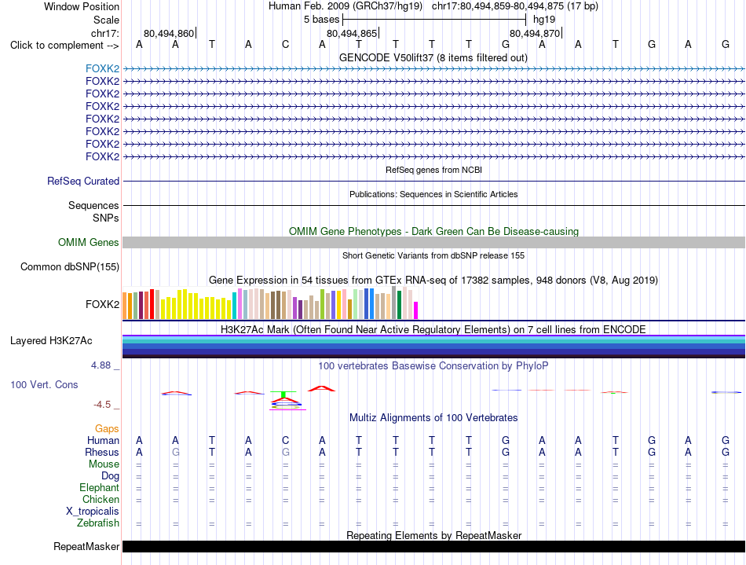Screen dimensions: 746x565
Task: Click the magenta bar in the GTEx expression chart
Action: pyautogui.click(x=415, y=310)
